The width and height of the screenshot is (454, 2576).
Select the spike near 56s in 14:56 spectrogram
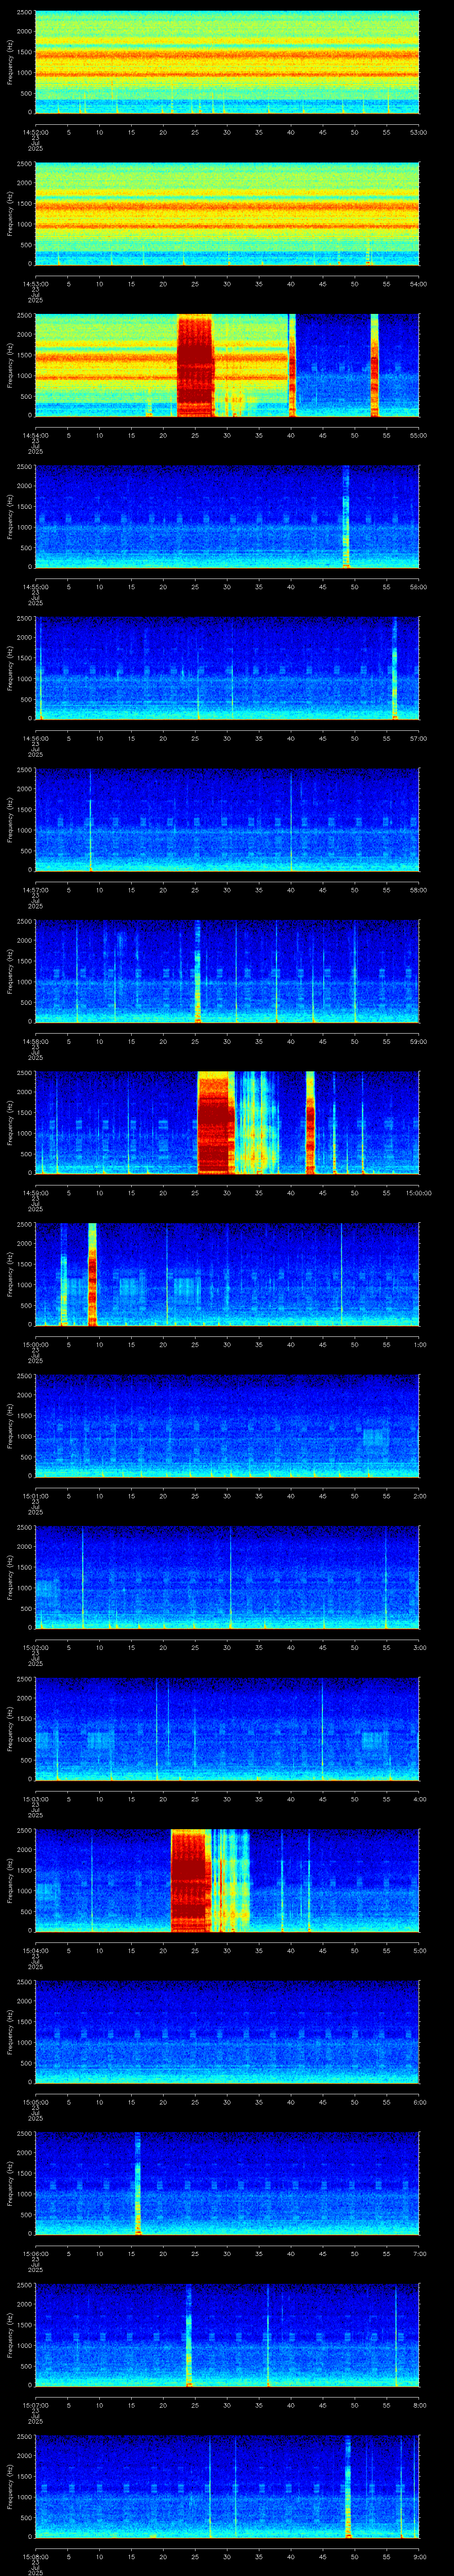[x=394, y=668]
